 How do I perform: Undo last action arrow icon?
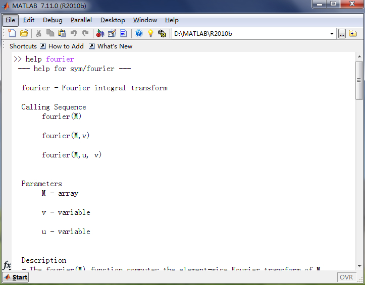[x=74, y=33]
